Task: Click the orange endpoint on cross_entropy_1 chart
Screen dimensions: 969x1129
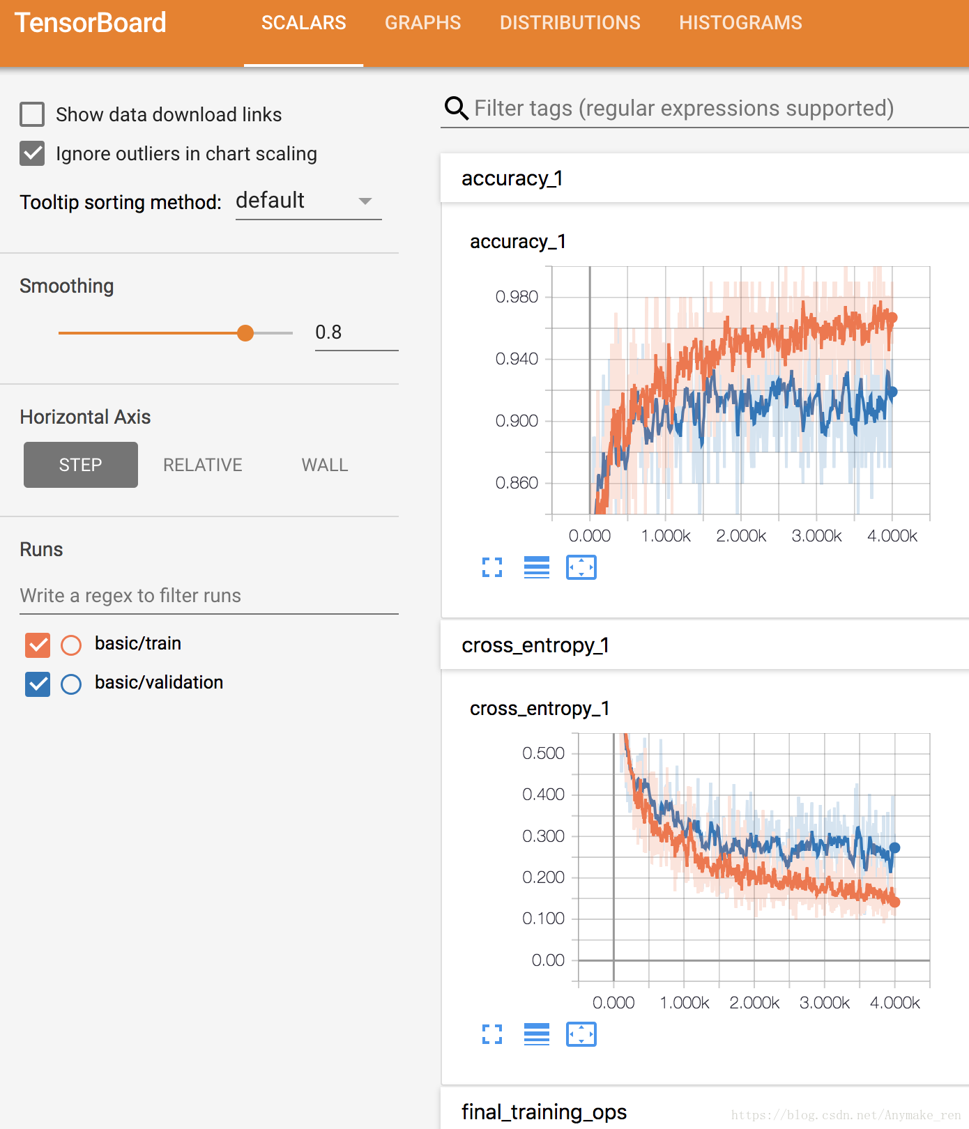Action: tap(895, 902)
